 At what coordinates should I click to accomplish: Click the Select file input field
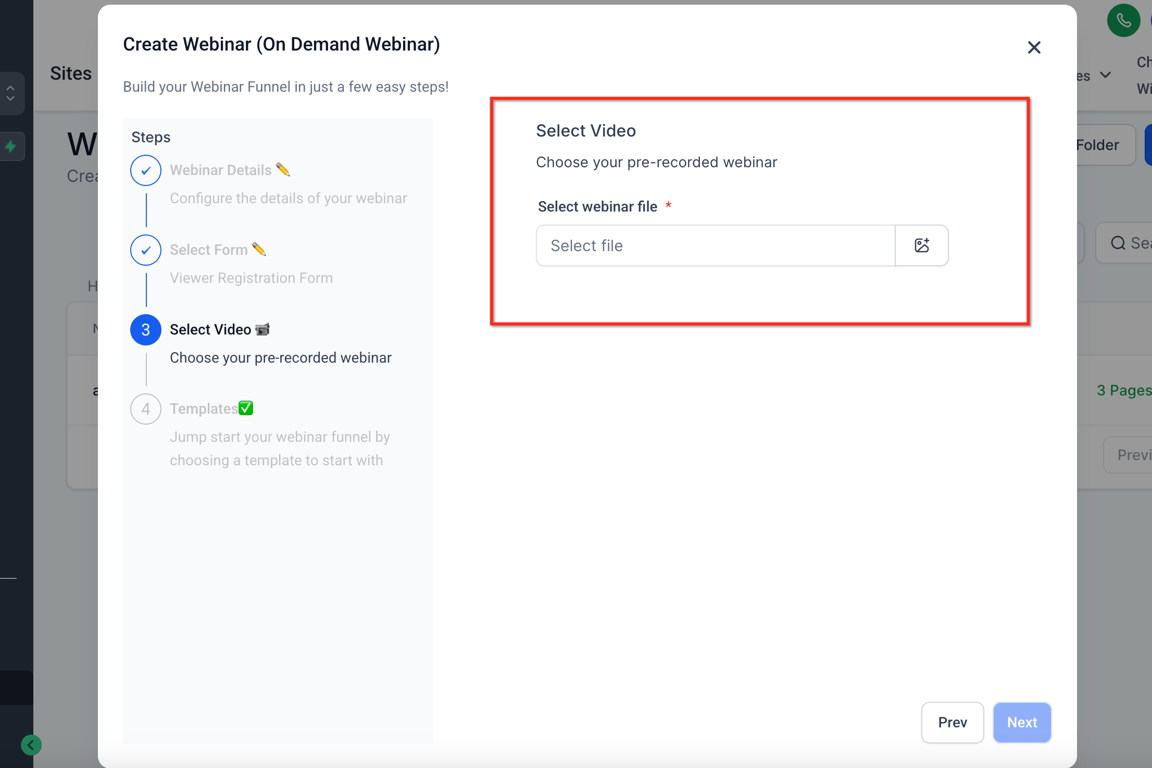click(x=715, y=245)
